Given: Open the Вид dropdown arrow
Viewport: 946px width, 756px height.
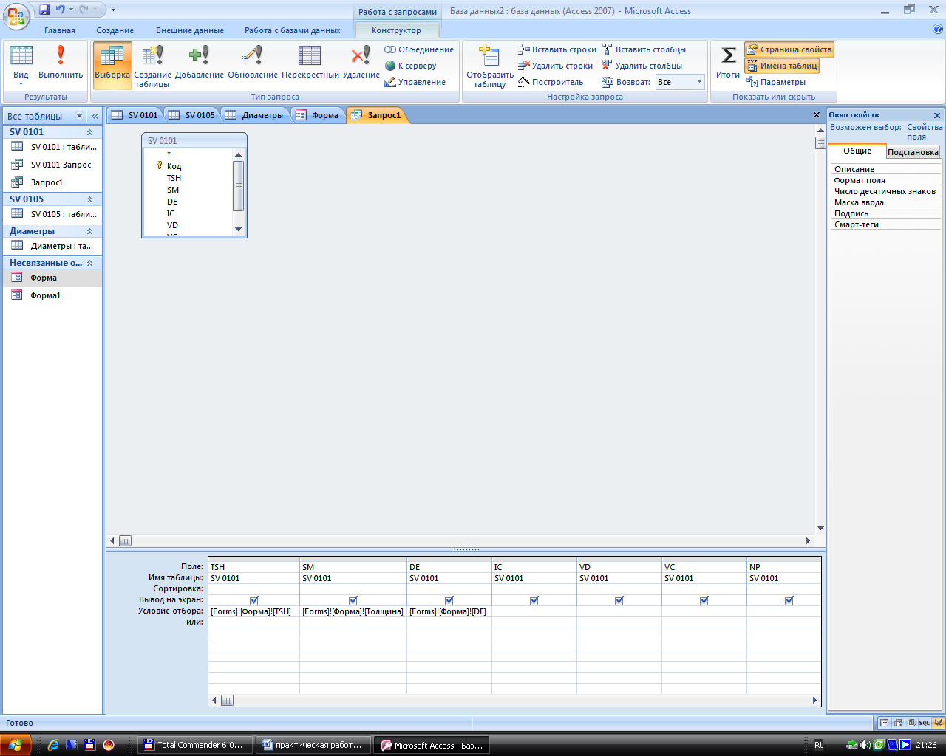Looking at the screenshot, I should [21, 84].
